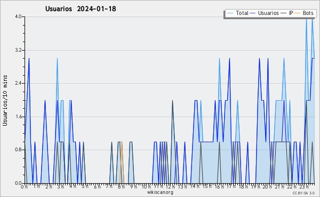Click the "12 h" x-axis tick label

click(x=170, y=187)
